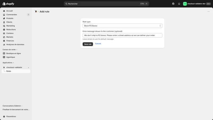Open Boutique en ligne sales channel
The height and width of the screenshot is (120, 213).
point(16,54)
